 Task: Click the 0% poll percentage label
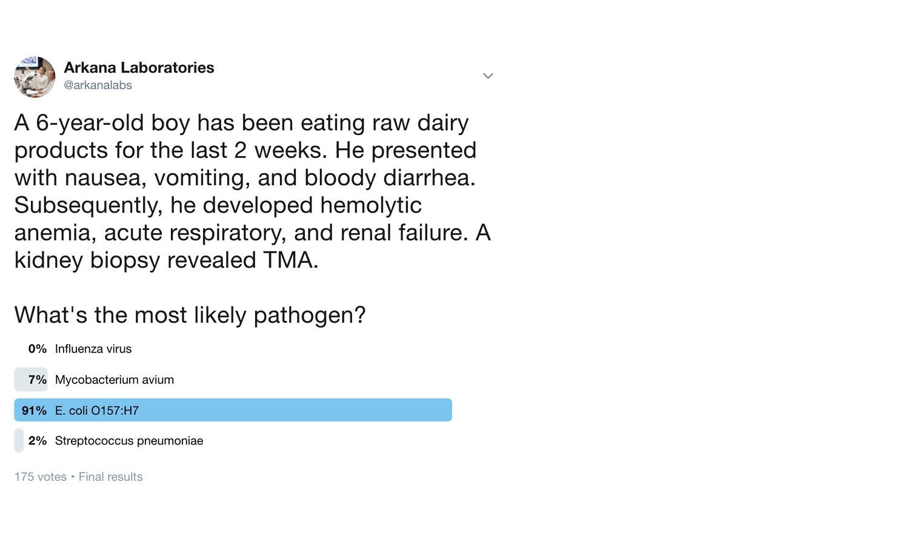click(x=38, y=349)
